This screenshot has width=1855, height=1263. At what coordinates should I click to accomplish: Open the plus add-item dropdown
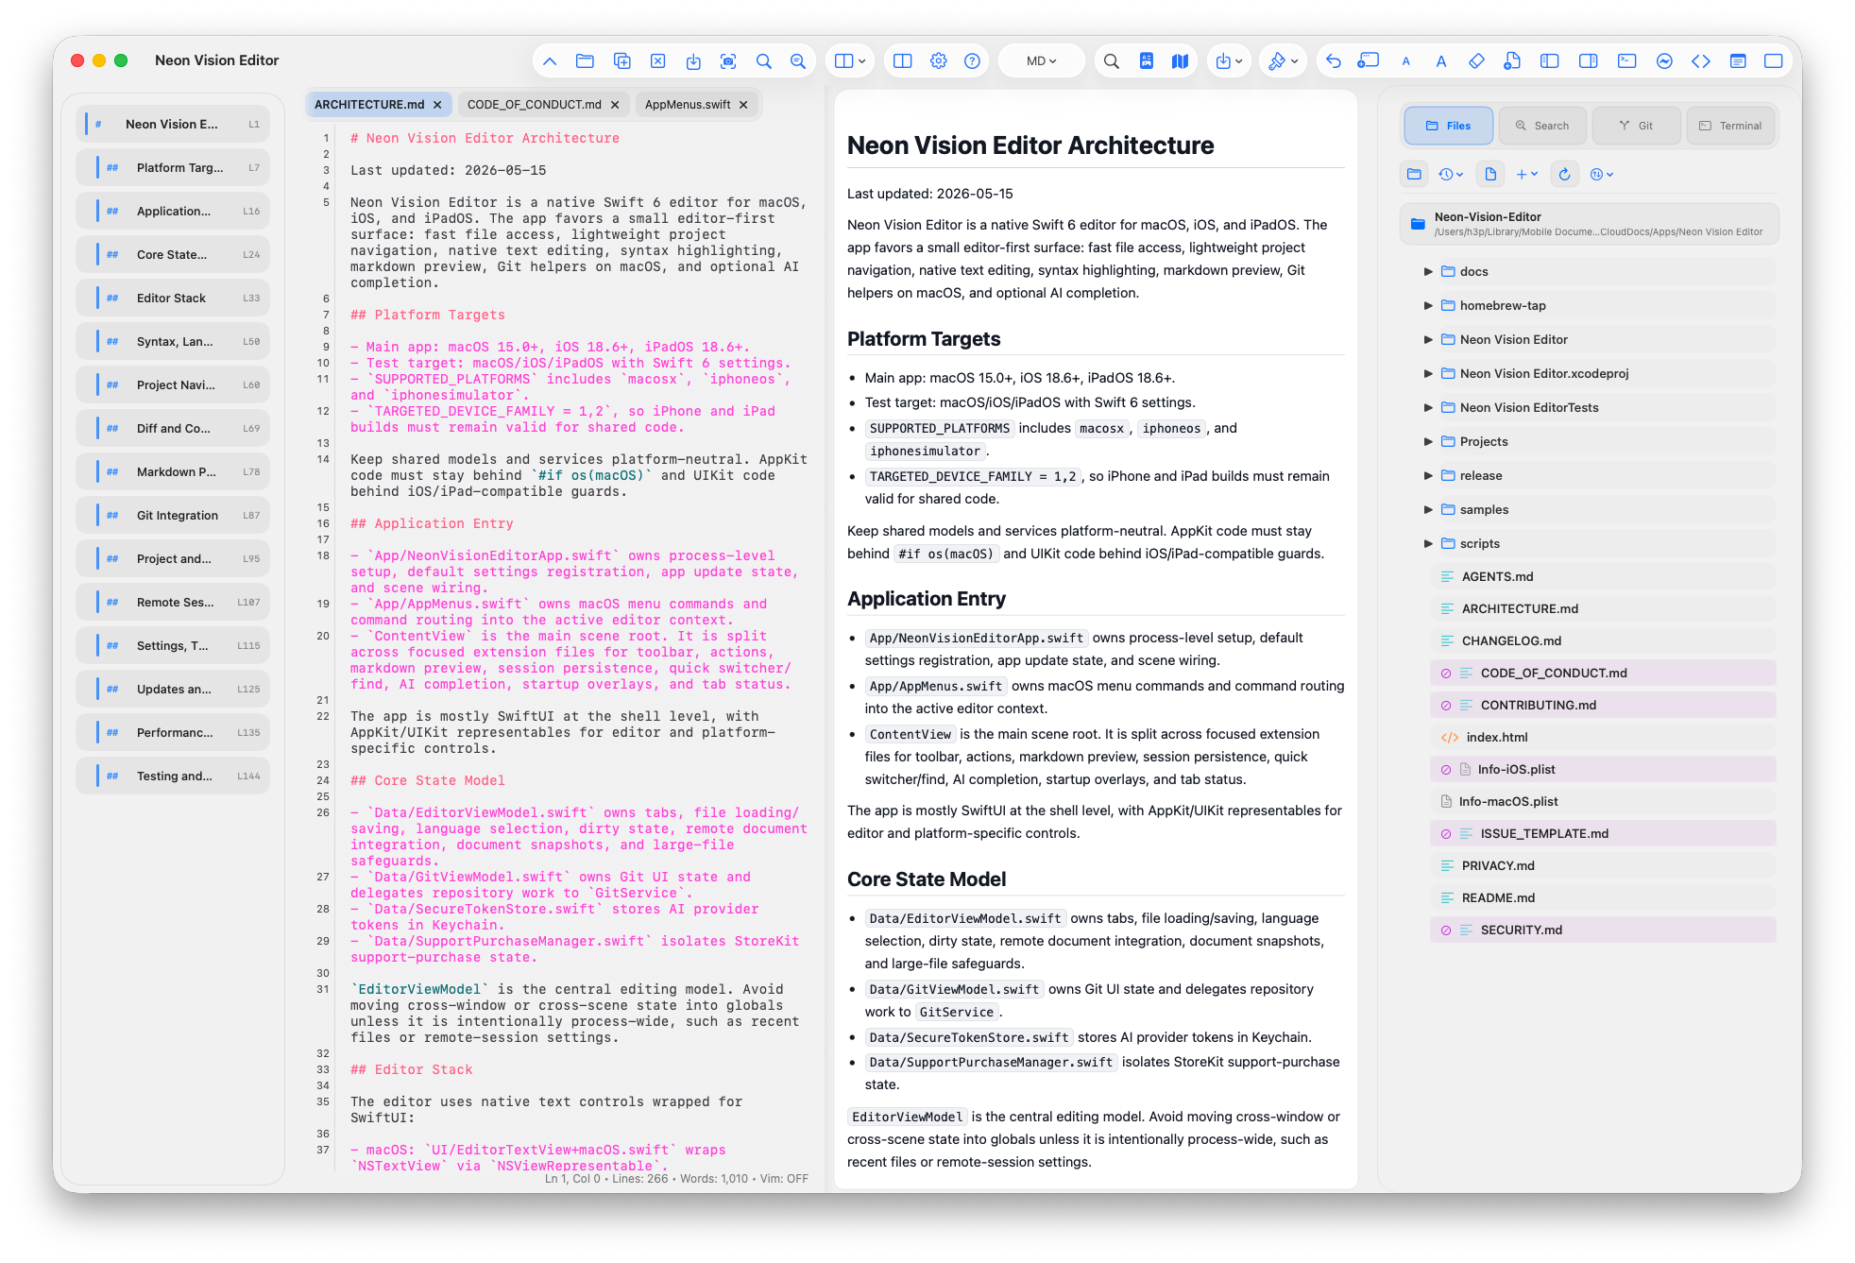(1526, 175)
